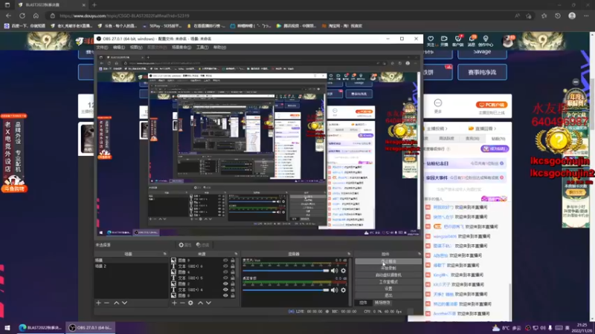Viewport: 595px width, 334px height.
Task: Enable 工作室模式 in OBS controls
Action: 388,282
